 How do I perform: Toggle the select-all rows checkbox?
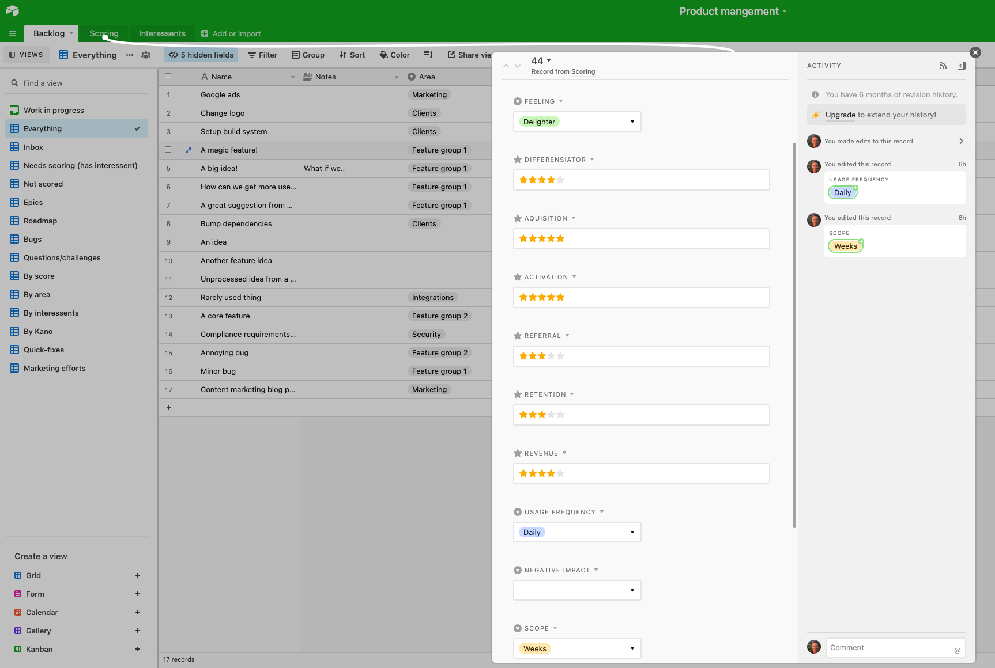click(168, 77)
